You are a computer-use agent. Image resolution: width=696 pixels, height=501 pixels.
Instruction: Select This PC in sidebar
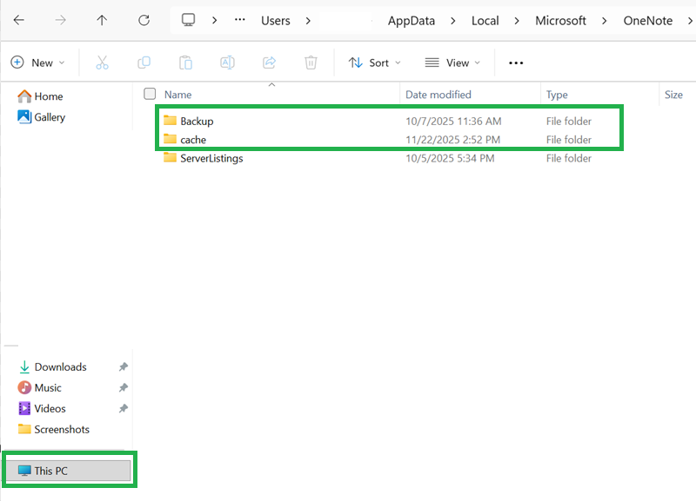tap(69, 471)
